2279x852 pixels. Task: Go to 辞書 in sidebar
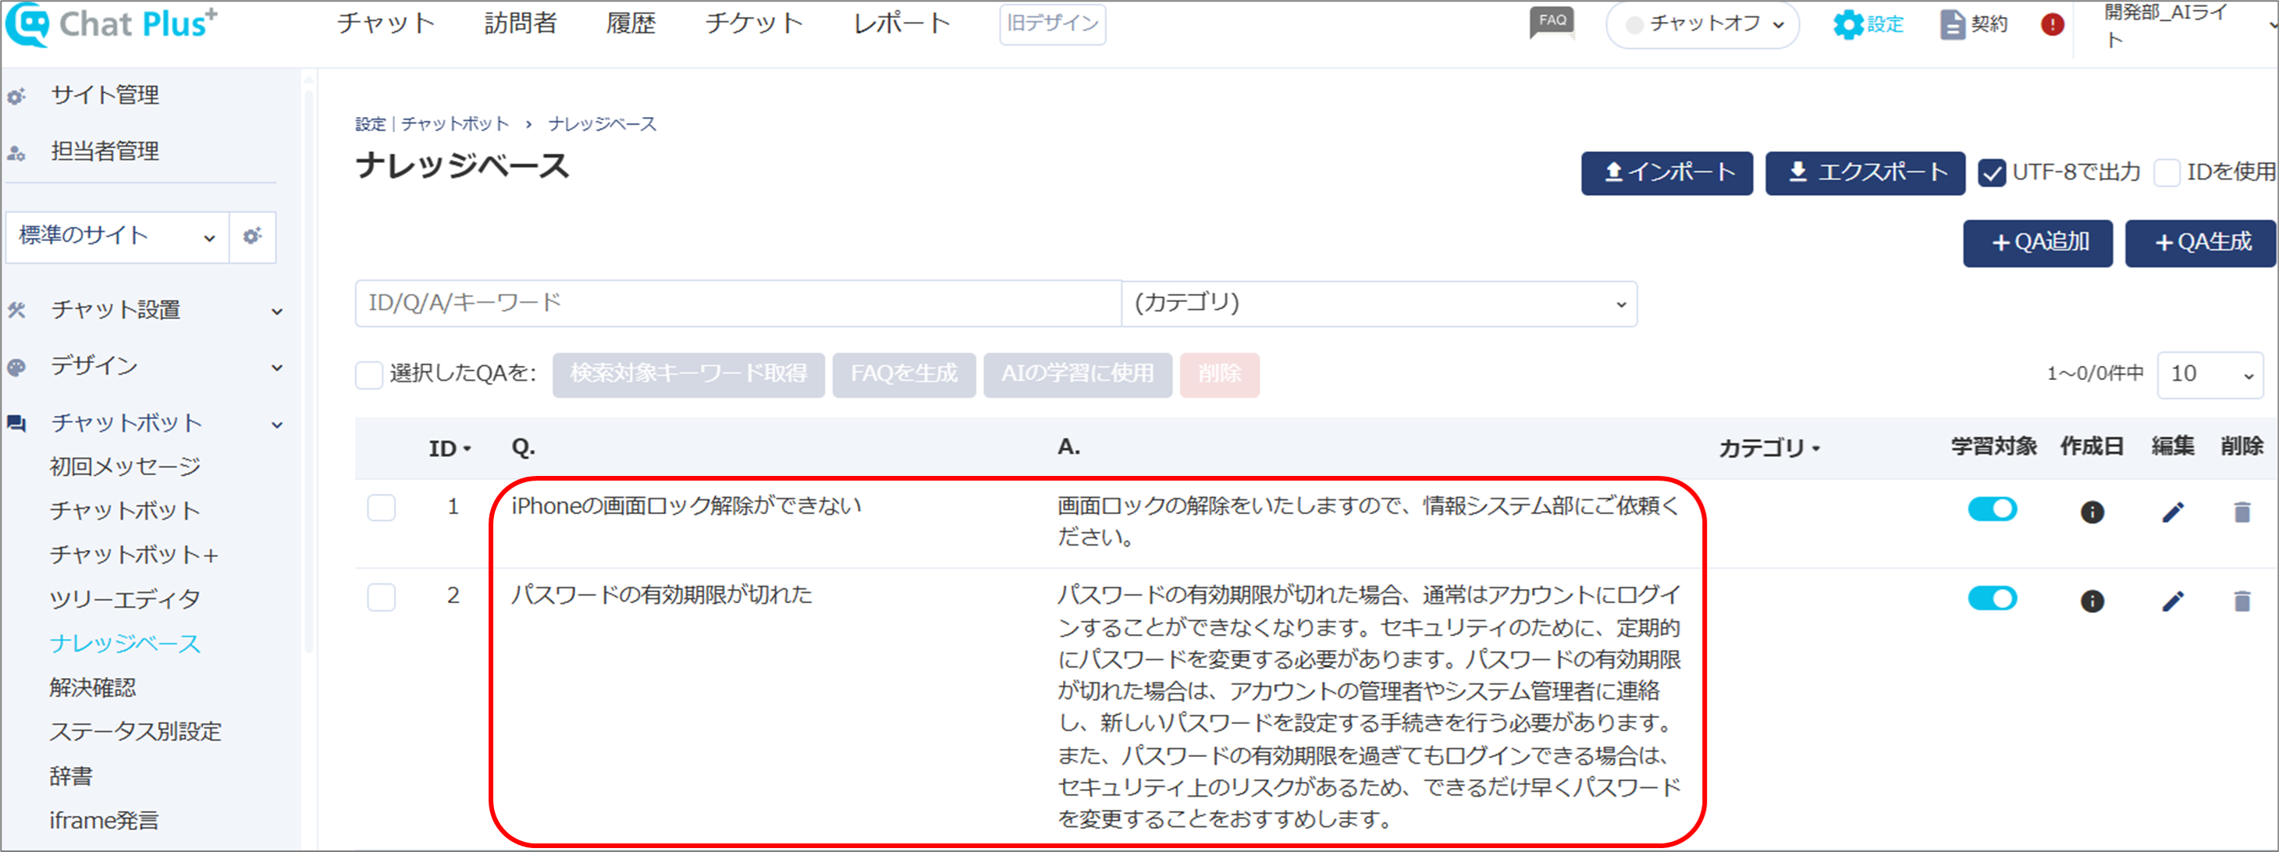coord(71,776)
